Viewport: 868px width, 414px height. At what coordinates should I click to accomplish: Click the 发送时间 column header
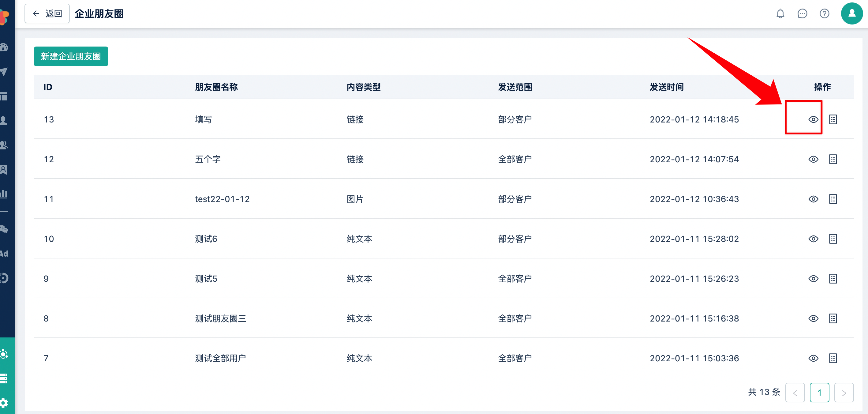[667, 87]
